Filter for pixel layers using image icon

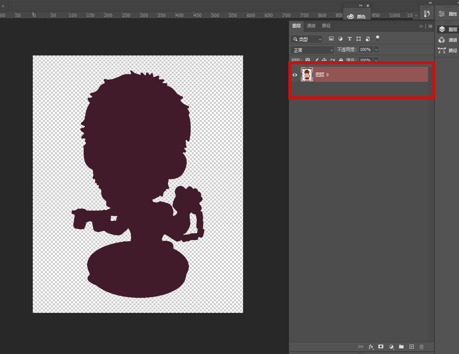331,39
